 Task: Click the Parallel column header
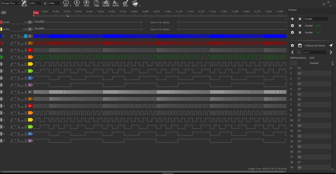(x=314, y=63)
